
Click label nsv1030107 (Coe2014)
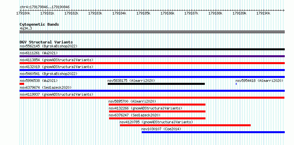[x=161, y=129]
